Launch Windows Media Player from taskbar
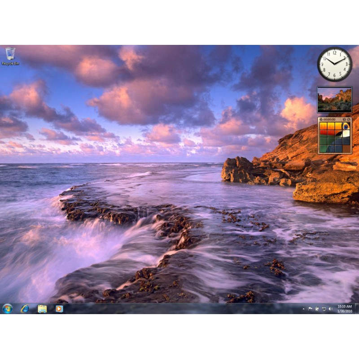Viewport: 359px width, 359px height. [59, 309]
